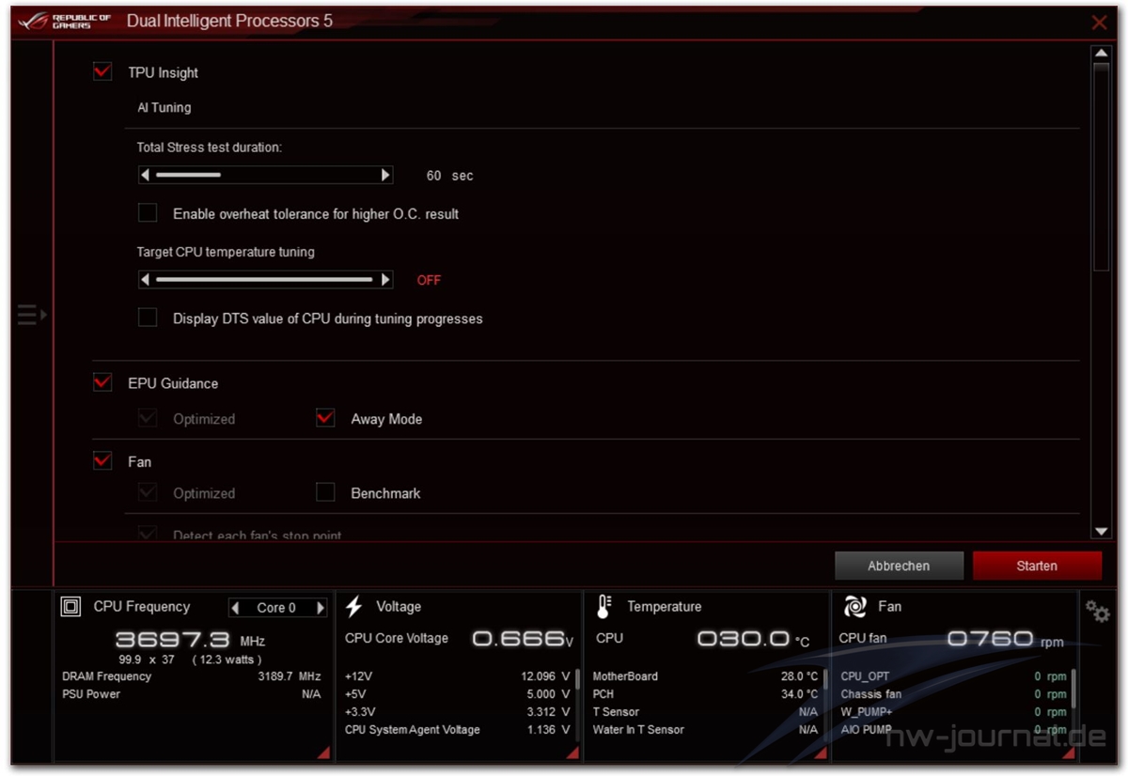Uncheck the EPU Guidance checkbox

(102, 382)
